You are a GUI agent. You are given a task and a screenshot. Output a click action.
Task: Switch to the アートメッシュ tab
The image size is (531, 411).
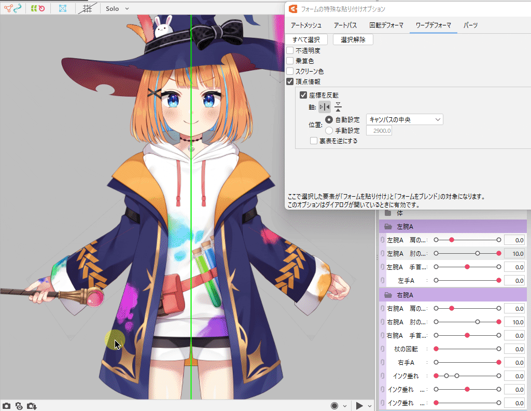305,25
